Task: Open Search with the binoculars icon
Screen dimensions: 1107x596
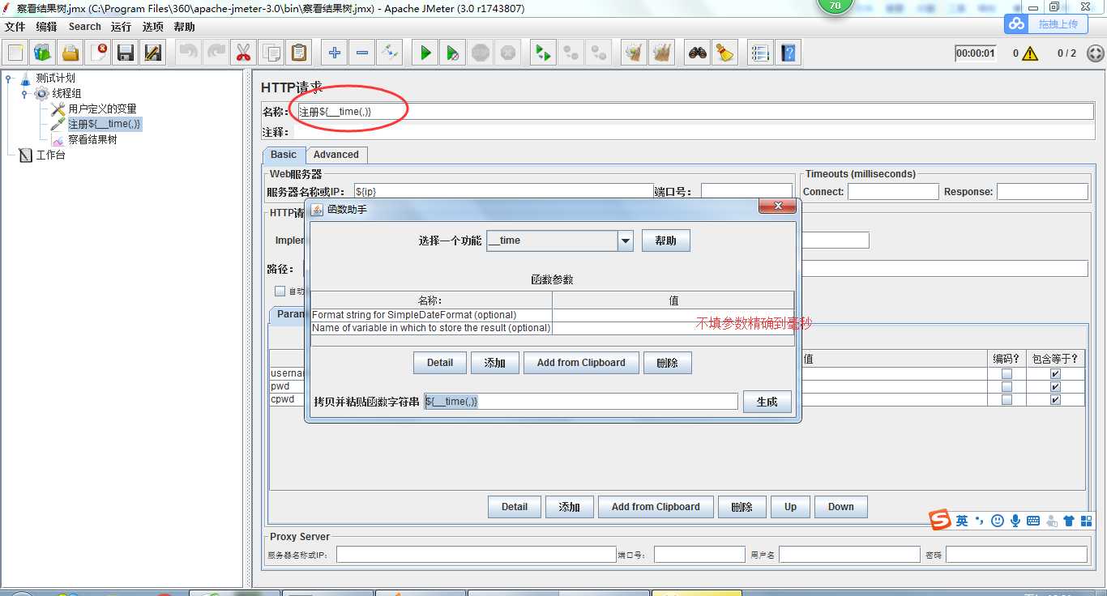Action: (697, 53)
